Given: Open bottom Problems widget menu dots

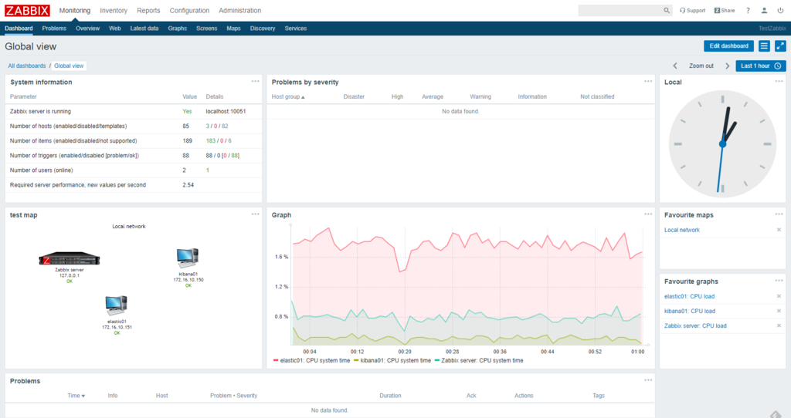Looking at the screenshot, I should point(648,380).
